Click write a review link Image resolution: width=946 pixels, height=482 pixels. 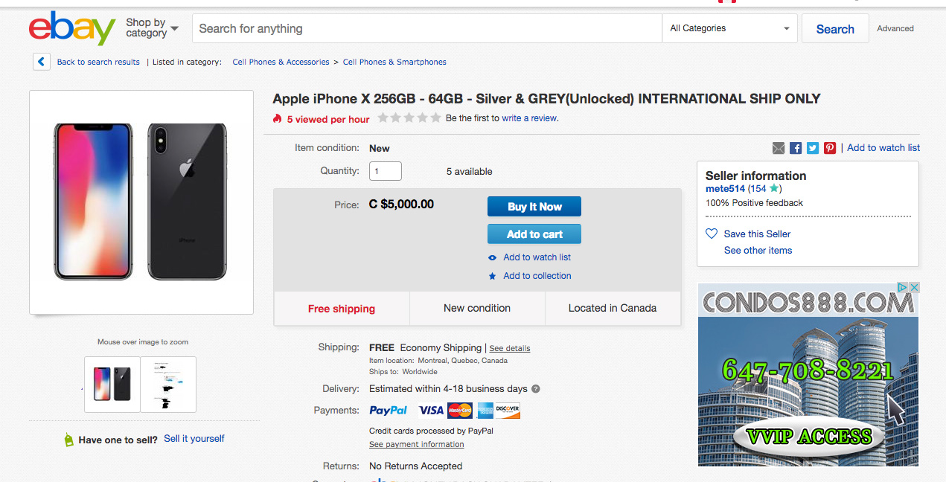pos(529,118)
